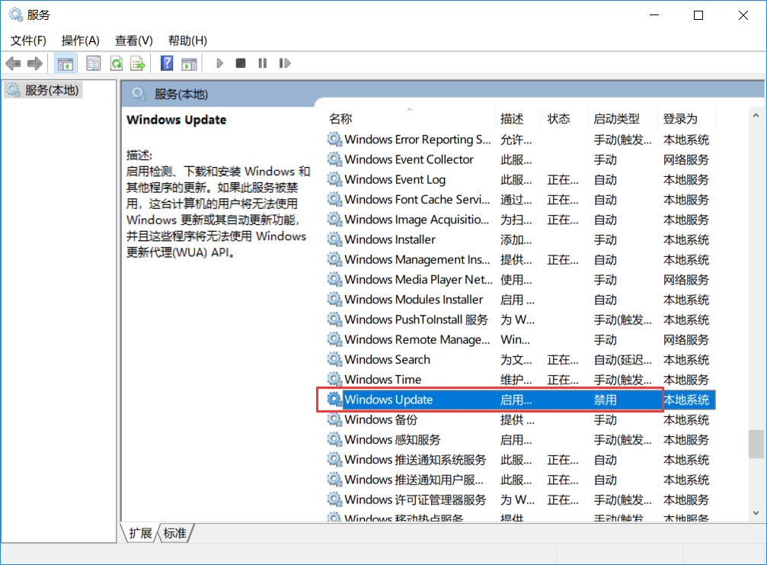767x565 pixels.
Task: Sort by the 描述 column header
Action: (x=518, y=118)
